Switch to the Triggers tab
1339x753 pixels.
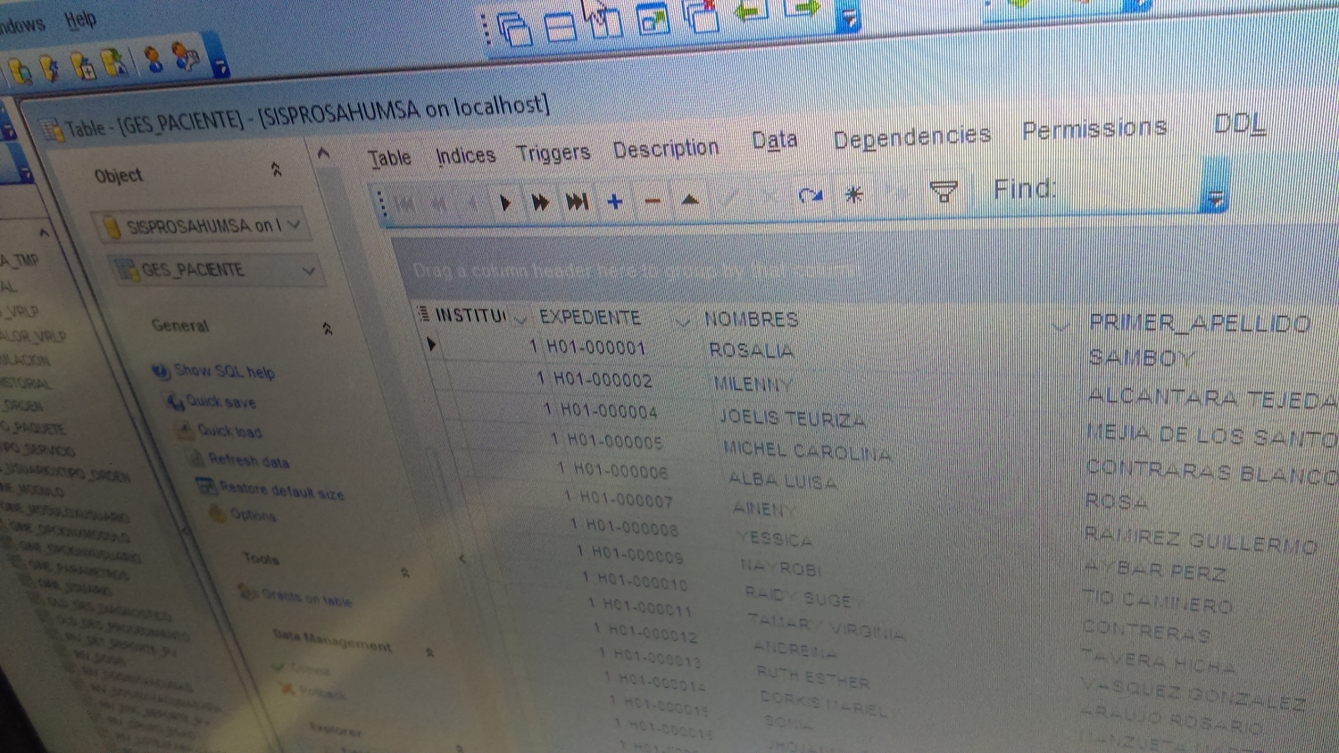553,153
